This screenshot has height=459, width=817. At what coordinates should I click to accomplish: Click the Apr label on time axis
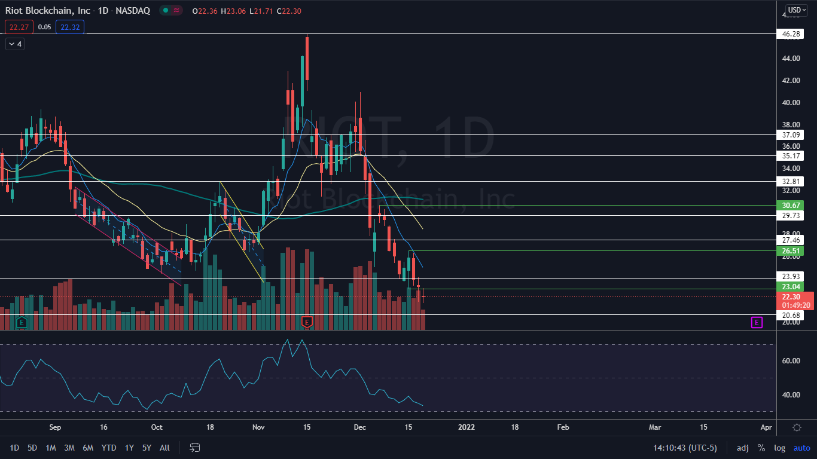click(x=766, y=427)
